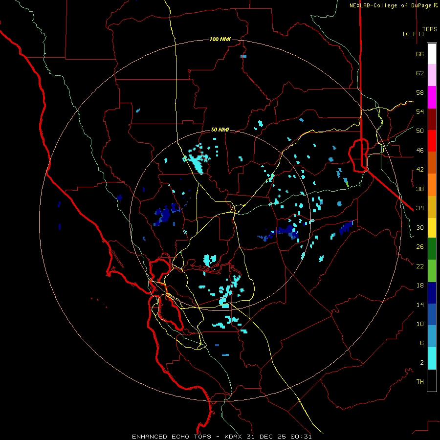Click the yellow swatch at 34 kft

[x=432, y=228]
